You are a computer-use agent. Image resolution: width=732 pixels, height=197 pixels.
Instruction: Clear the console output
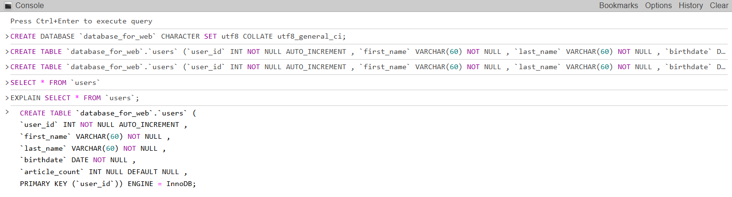click(719, 6)
